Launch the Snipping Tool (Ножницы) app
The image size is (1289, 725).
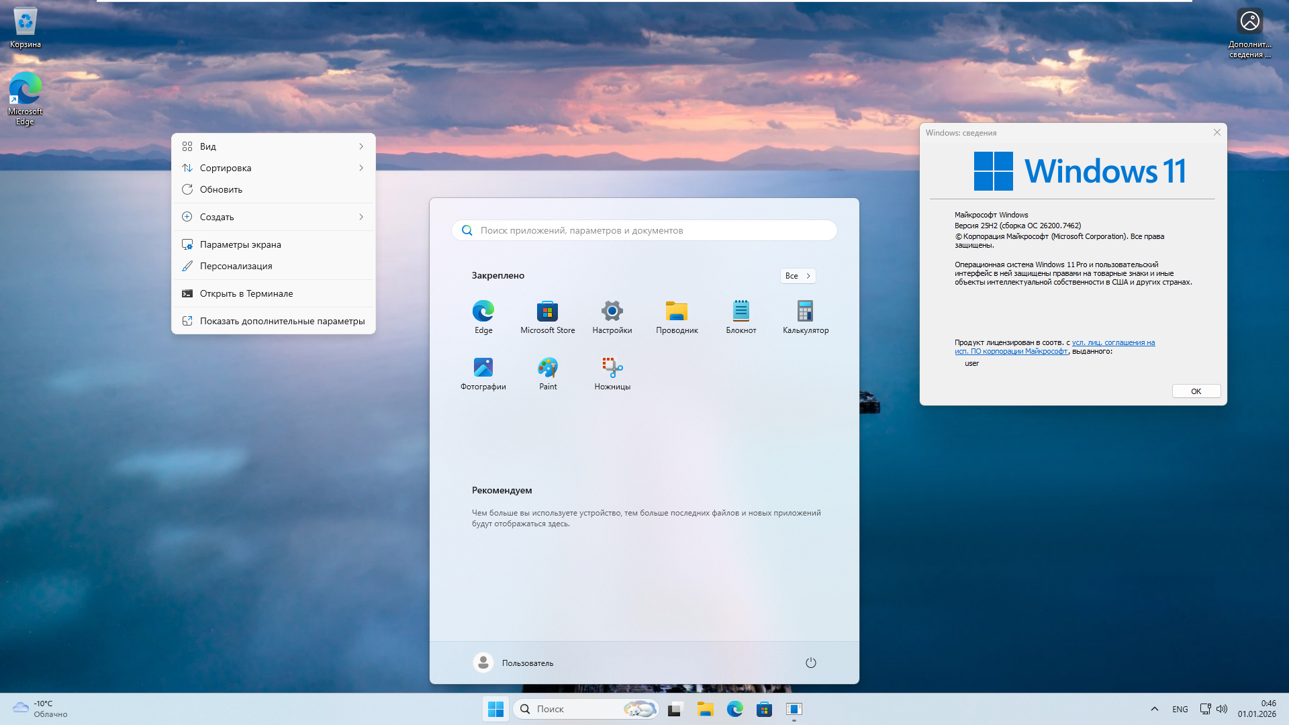pos(612,368)
